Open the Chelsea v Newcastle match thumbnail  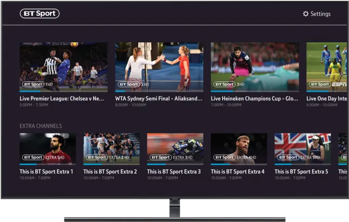(x=63, y=67)
